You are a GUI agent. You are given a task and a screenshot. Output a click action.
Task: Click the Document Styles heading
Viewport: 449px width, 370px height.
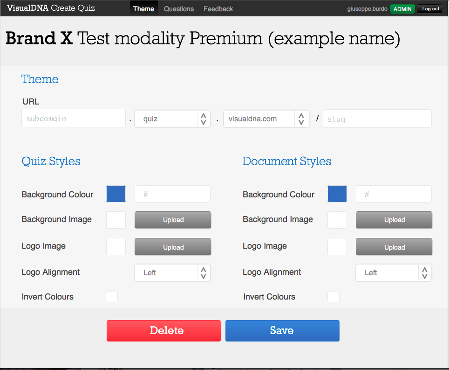(x=286, y=161)
